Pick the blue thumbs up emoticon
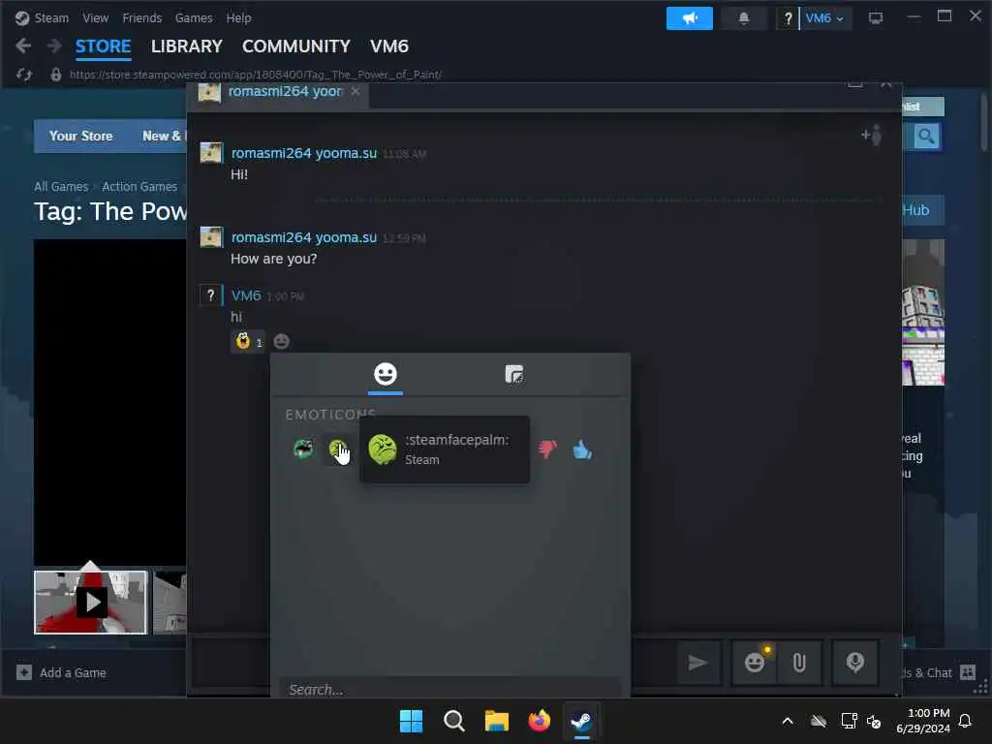 (x=582, y=449)
